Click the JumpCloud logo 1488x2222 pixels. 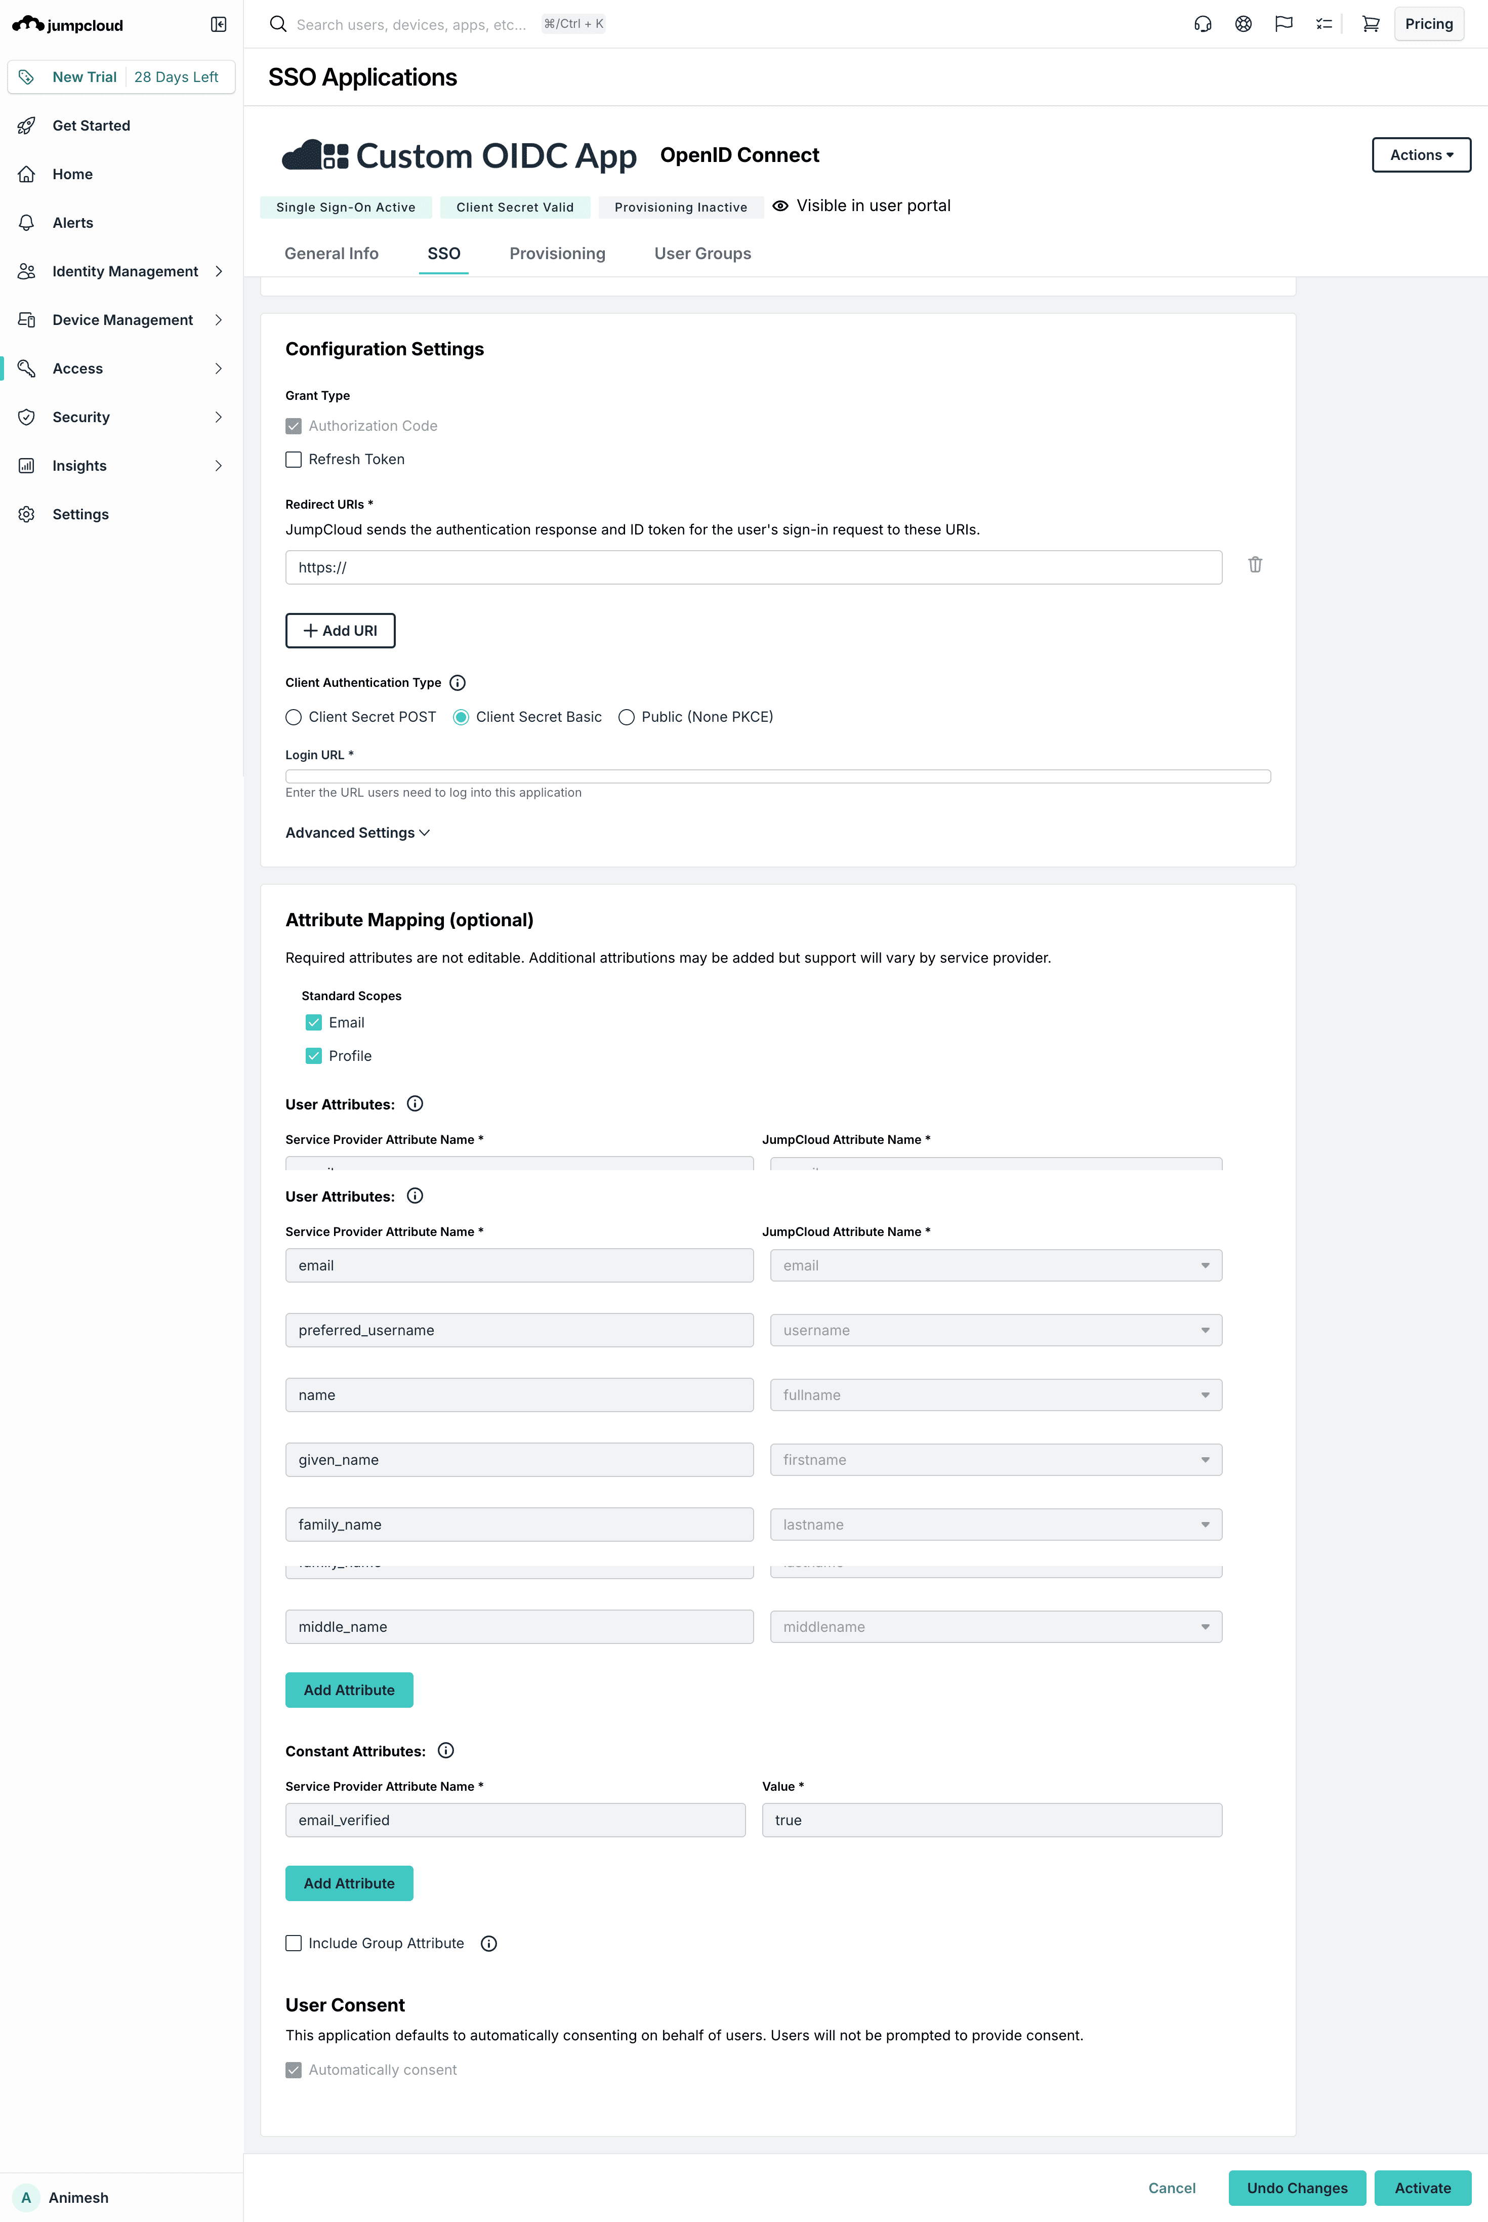coord(67,25)
